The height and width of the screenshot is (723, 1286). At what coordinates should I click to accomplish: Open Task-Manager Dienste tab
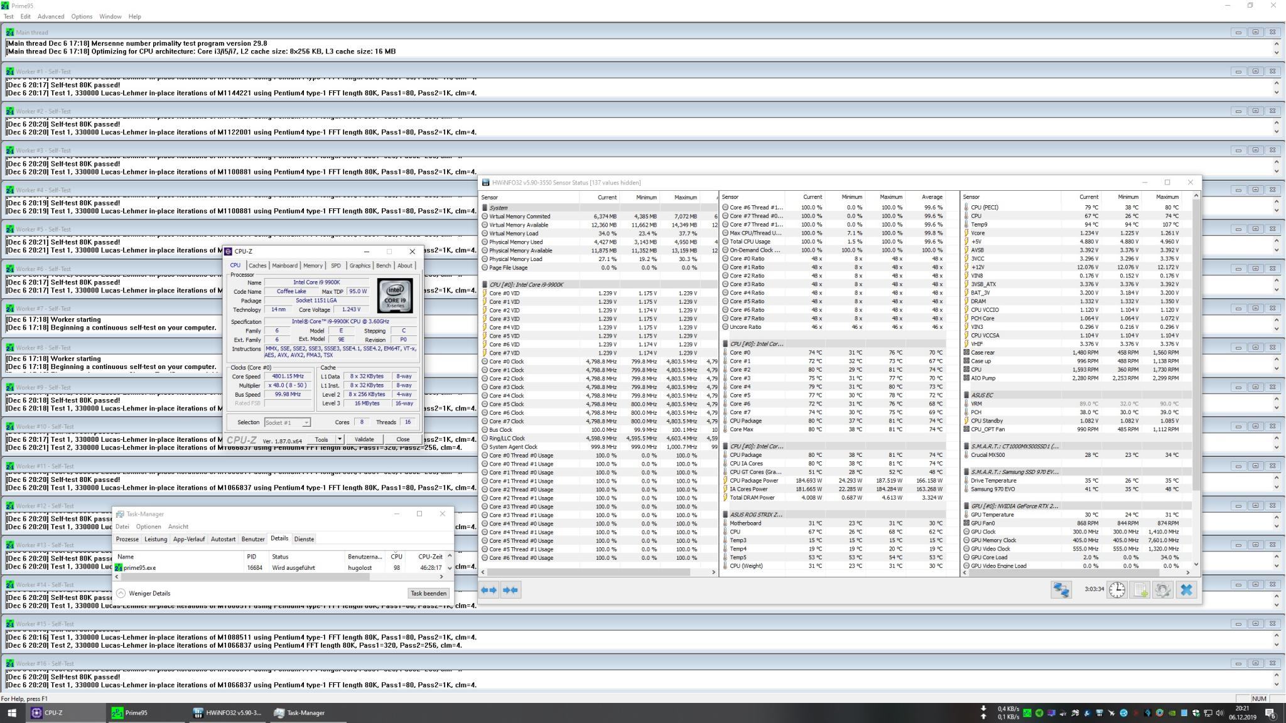pyautogui.click(x=304, y=539)
